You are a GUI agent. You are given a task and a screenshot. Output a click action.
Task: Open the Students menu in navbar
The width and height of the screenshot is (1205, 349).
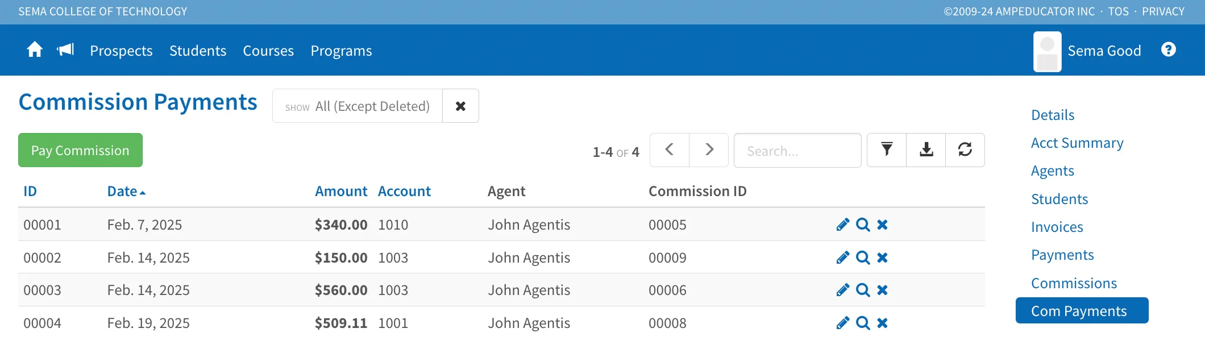click(198, 51)
